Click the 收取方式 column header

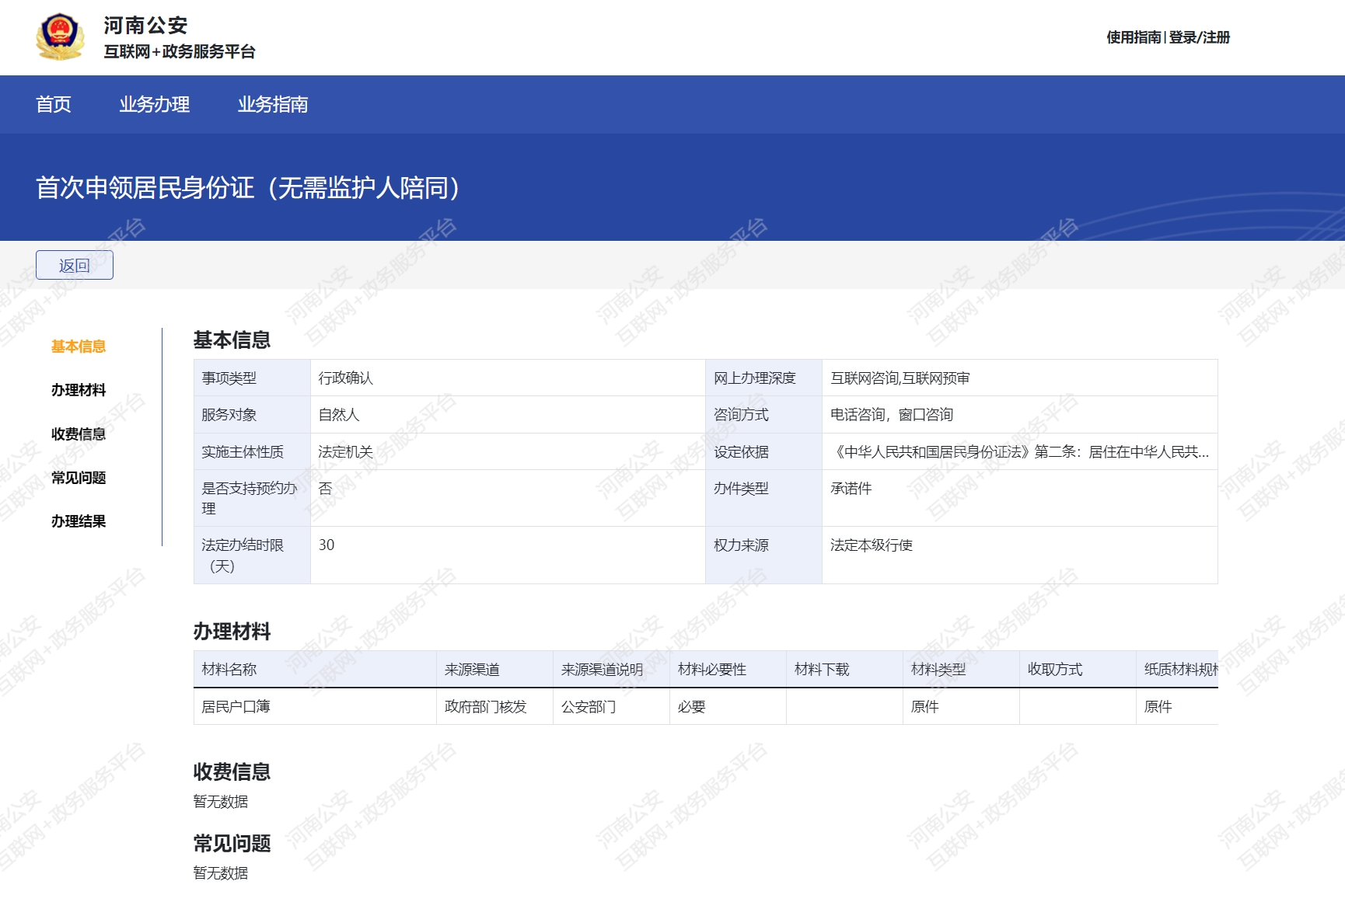(x=1055, y=670)
